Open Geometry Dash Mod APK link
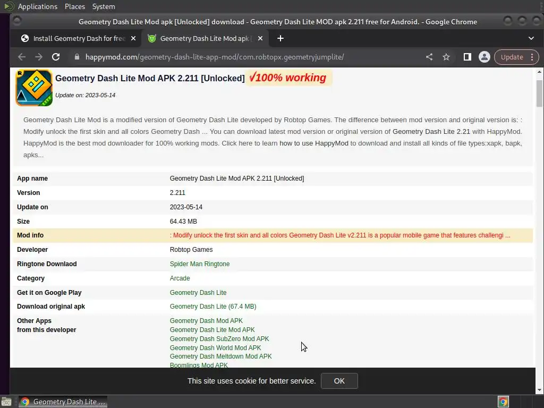The image size is (544, 408). tap(206, 320)
